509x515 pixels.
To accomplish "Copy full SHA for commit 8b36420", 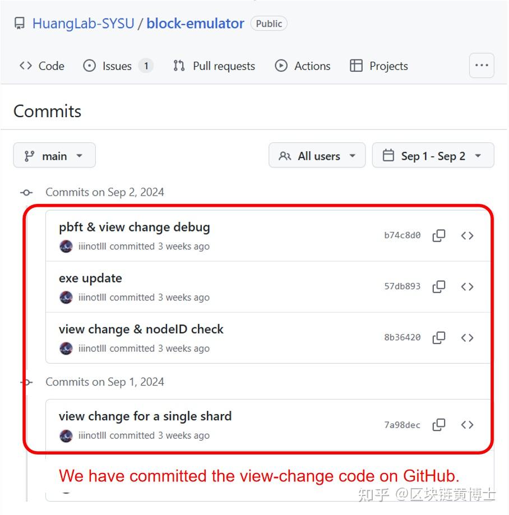I will [439, 337].
